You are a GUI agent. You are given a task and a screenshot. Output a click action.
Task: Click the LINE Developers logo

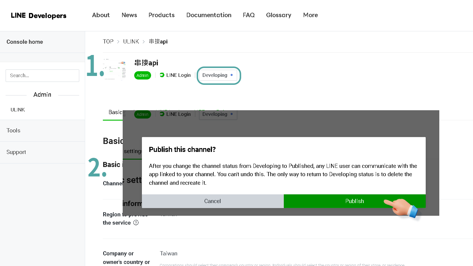pyautogui.click(x=38, y=15)
